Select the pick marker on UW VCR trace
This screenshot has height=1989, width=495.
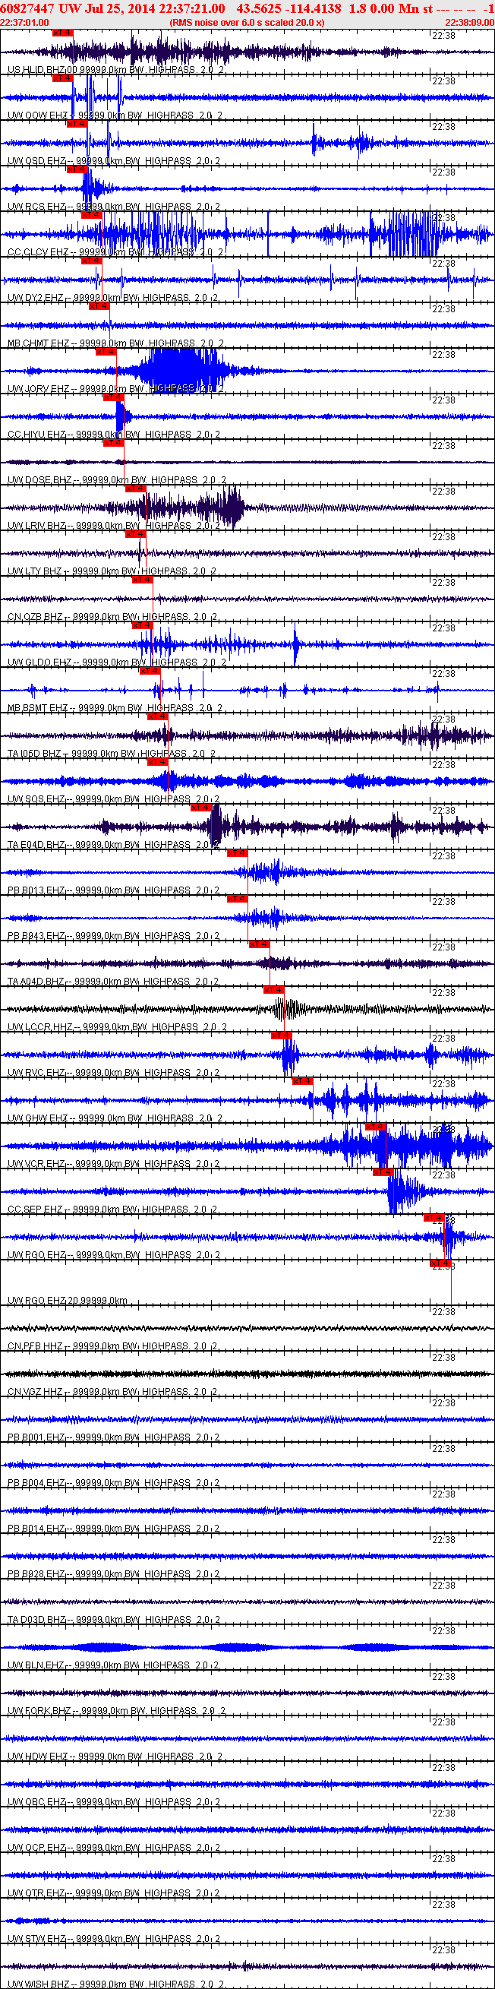click(376, 1126)
